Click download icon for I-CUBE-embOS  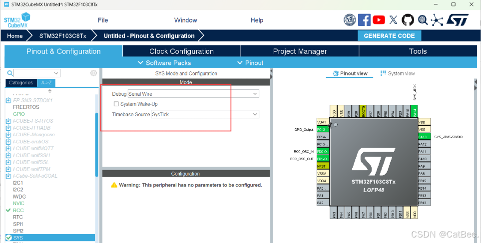[8, 142]
